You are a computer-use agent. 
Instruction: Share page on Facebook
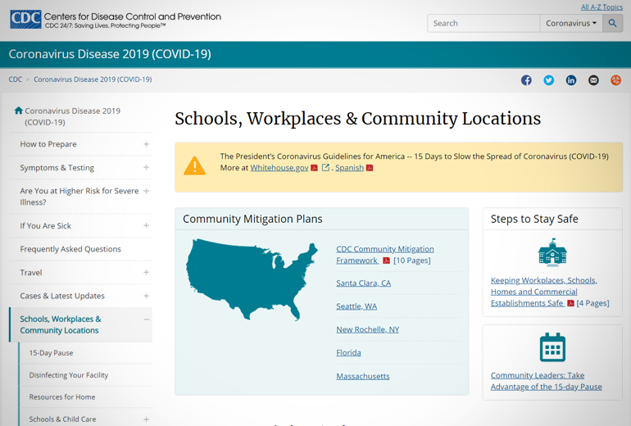(x=526, y=80)
